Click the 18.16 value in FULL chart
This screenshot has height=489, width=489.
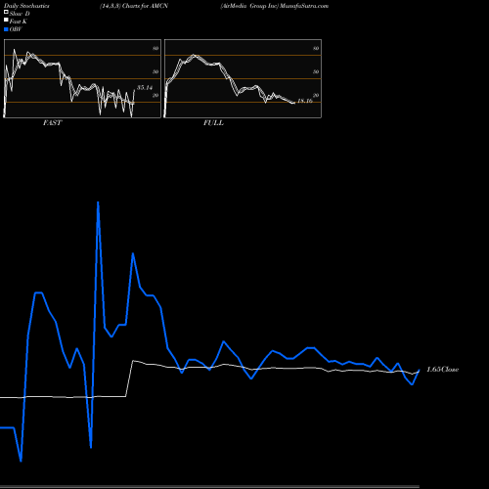305,101
